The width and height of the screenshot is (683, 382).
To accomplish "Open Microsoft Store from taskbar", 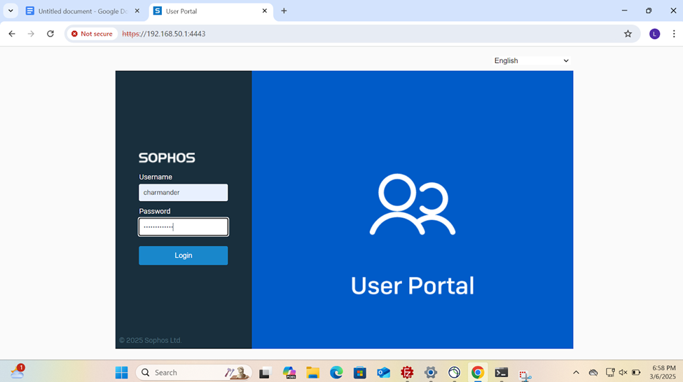I will tap(360, 372).
